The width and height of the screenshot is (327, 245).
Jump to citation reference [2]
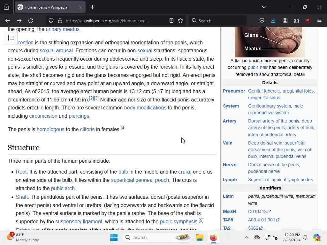[x=91, y=98]
